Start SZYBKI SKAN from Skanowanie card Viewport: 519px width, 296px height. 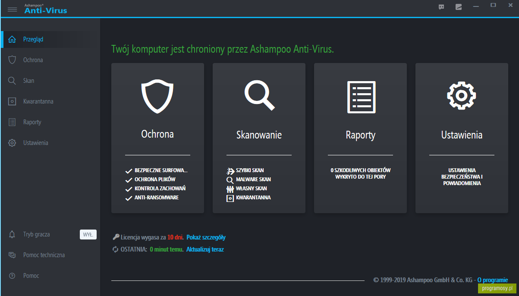(x=250, y=170)
